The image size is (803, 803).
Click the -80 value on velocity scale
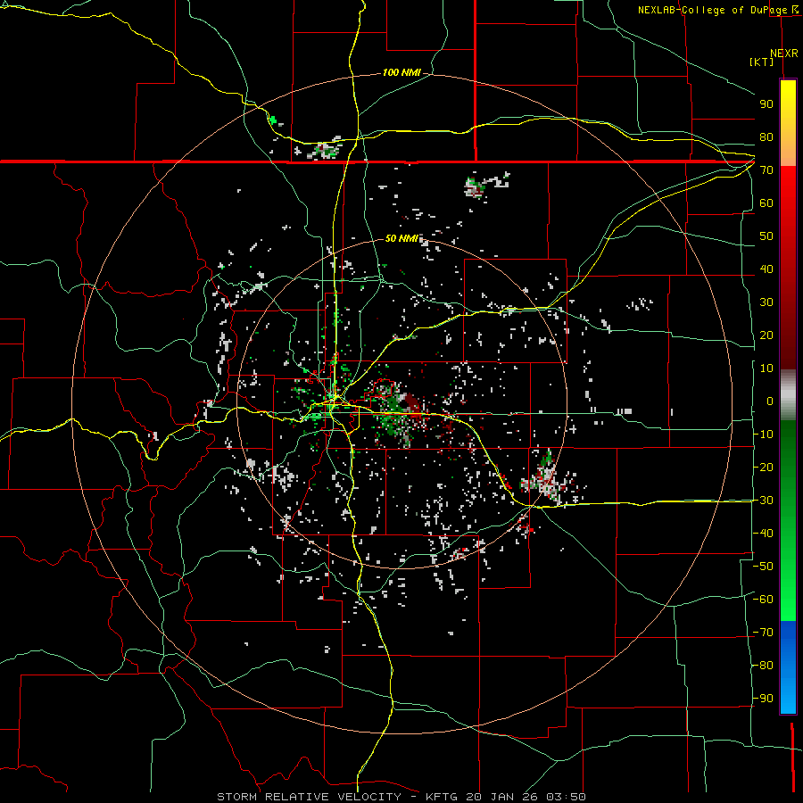point(763,666)
